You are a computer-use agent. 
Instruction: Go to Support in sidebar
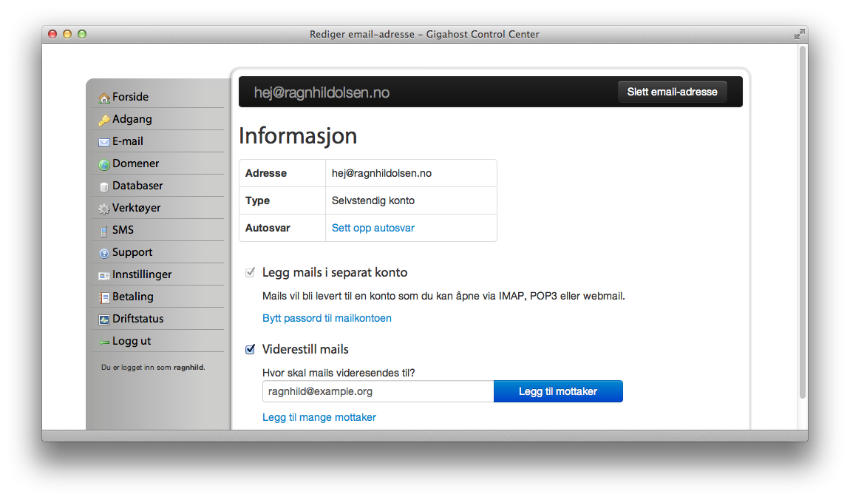(132, 252)
